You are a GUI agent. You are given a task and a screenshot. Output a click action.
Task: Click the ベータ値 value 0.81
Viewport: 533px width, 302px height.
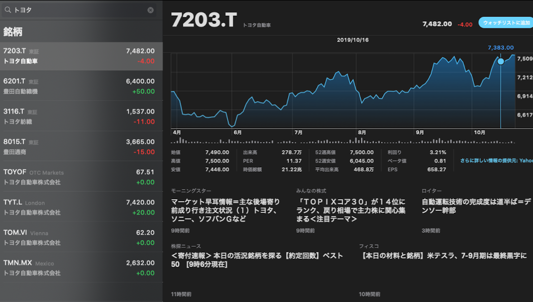[x=440, y=161]
